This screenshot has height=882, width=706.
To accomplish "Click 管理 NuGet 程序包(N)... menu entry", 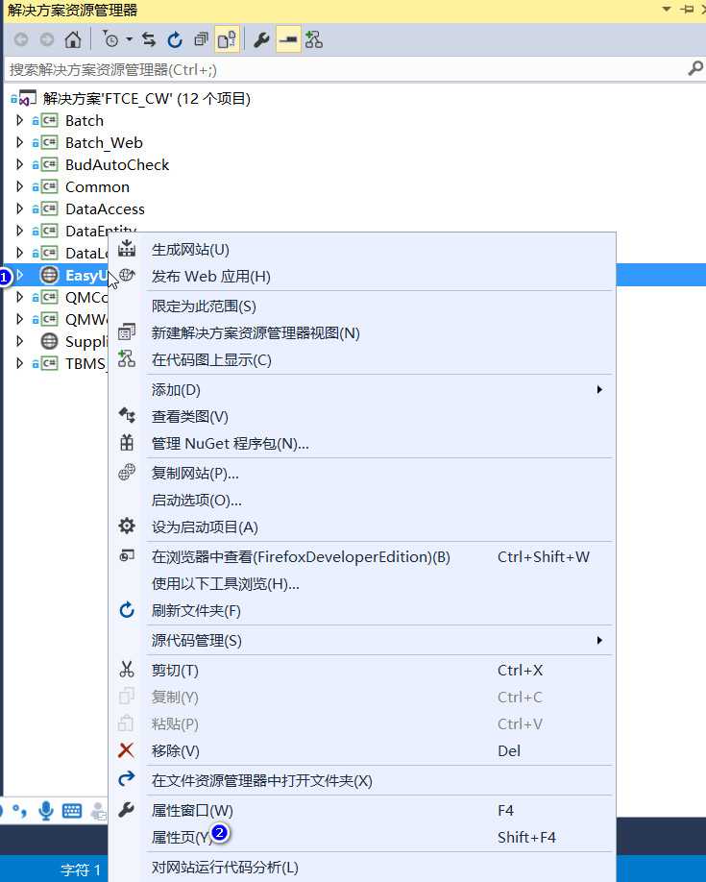I will [231, 443].
